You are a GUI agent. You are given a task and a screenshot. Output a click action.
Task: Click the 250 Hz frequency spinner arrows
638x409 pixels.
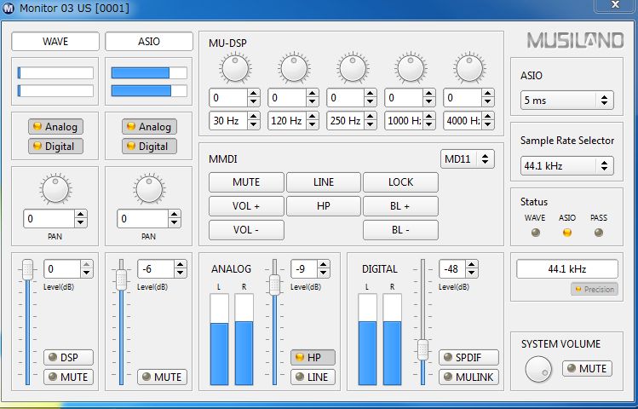point(371,120)
